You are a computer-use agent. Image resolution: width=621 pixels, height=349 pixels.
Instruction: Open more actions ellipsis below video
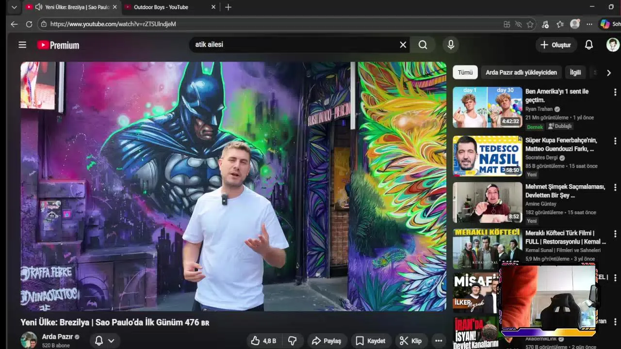(439, 341)
